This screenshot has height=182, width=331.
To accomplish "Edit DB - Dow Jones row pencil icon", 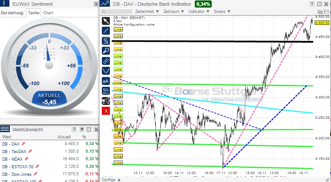I will tap(35, 174).
